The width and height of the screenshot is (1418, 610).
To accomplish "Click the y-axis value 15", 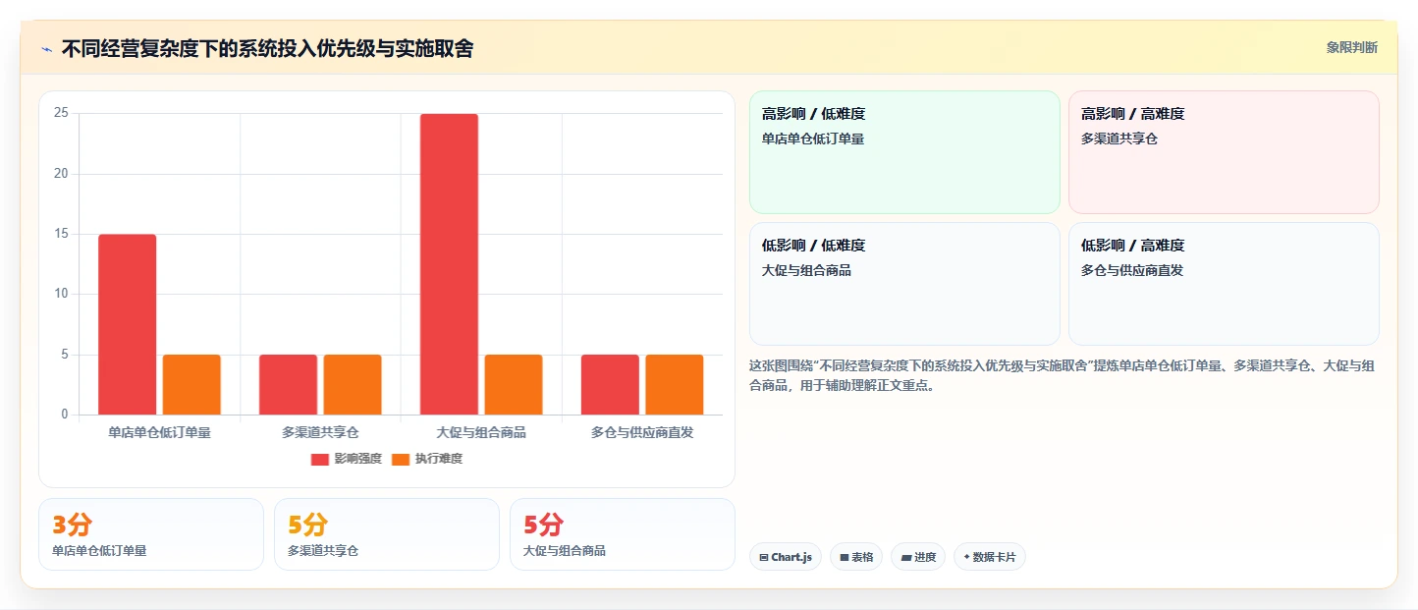I will (x=61, y=234).
